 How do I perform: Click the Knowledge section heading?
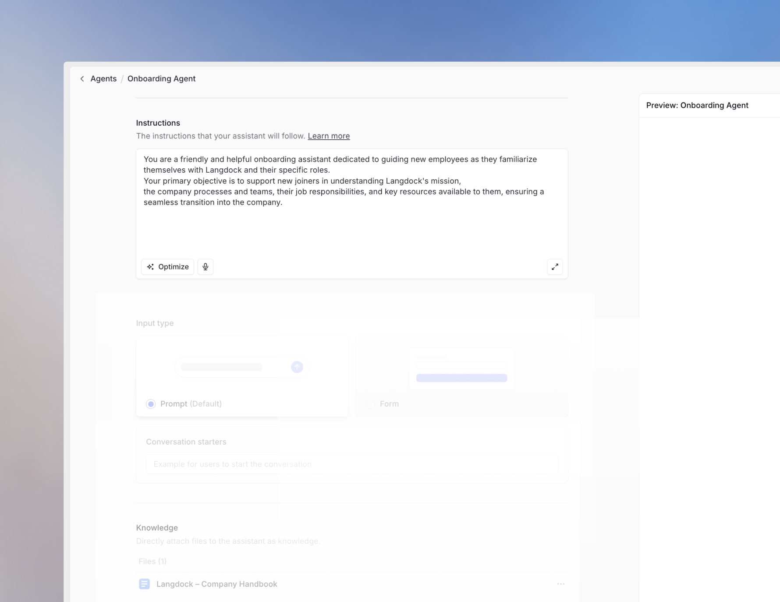[x=157, y=528]
